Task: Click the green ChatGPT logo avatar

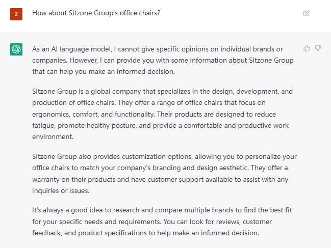Action: pyautogui.click(x=16, y=49)
